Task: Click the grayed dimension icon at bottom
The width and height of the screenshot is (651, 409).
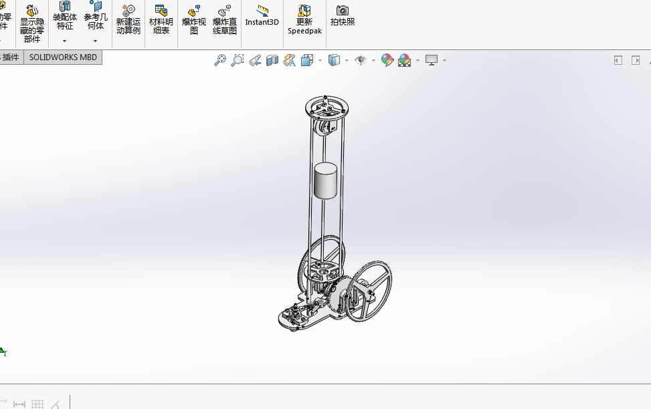Action: (x=19, y=404)
